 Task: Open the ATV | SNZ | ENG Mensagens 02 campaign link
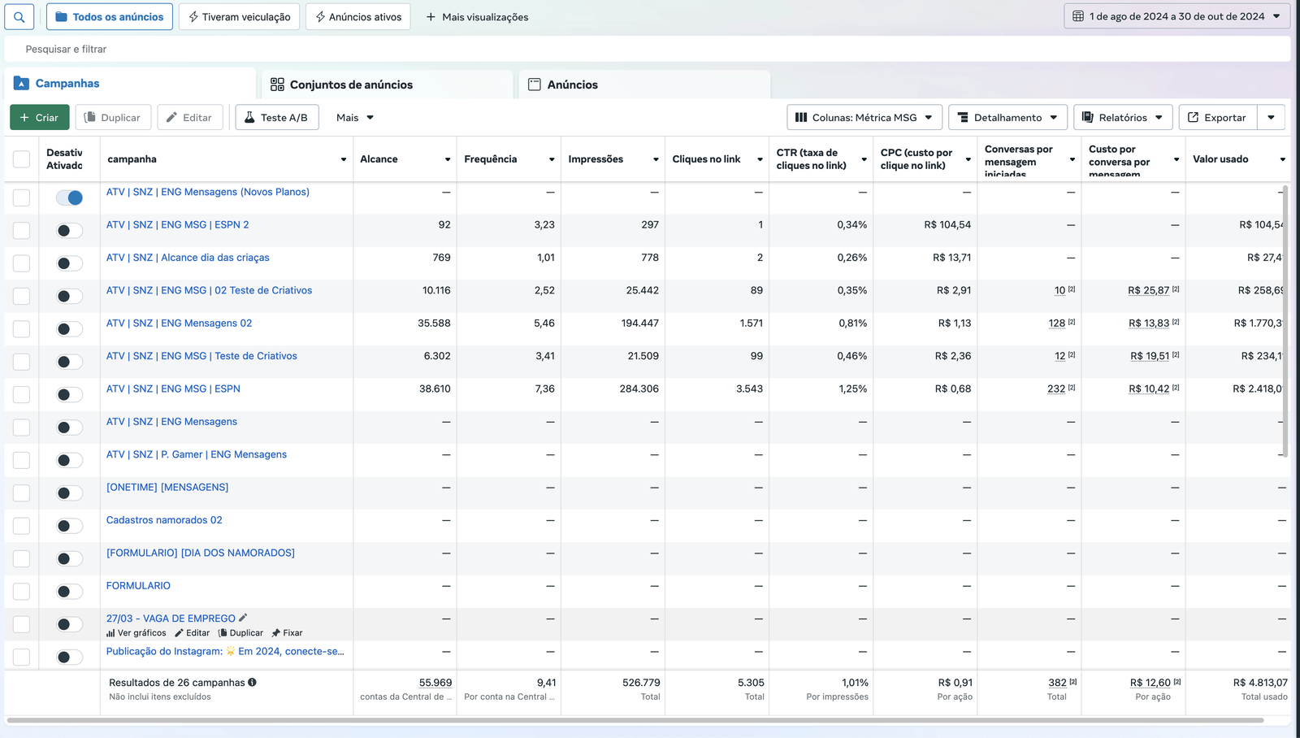coord(179,323)
